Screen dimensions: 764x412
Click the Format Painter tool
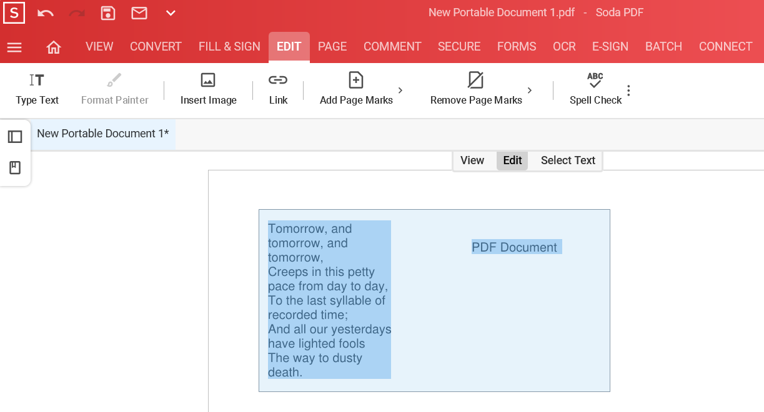click(x=114, y=90)
